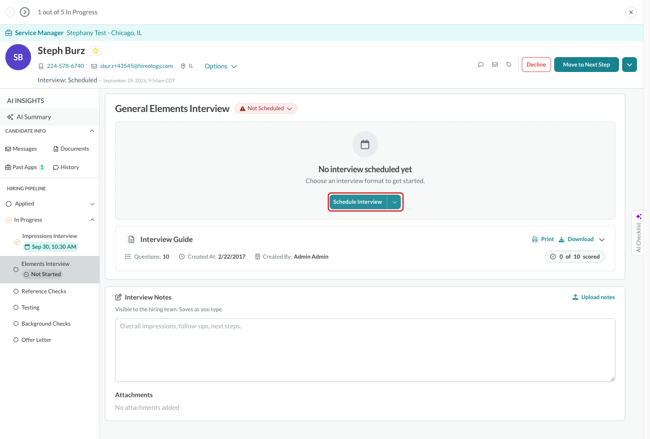Image resolution: width=650 pixels, height=439 pixels.
Task: Click the Interview Guide document icon
Action: click(131, 240)
